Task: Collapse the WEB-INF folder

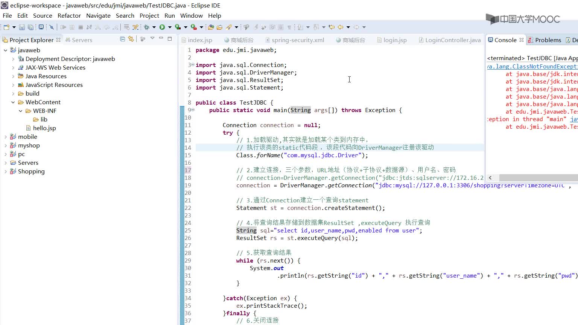Action: [20, 111]
